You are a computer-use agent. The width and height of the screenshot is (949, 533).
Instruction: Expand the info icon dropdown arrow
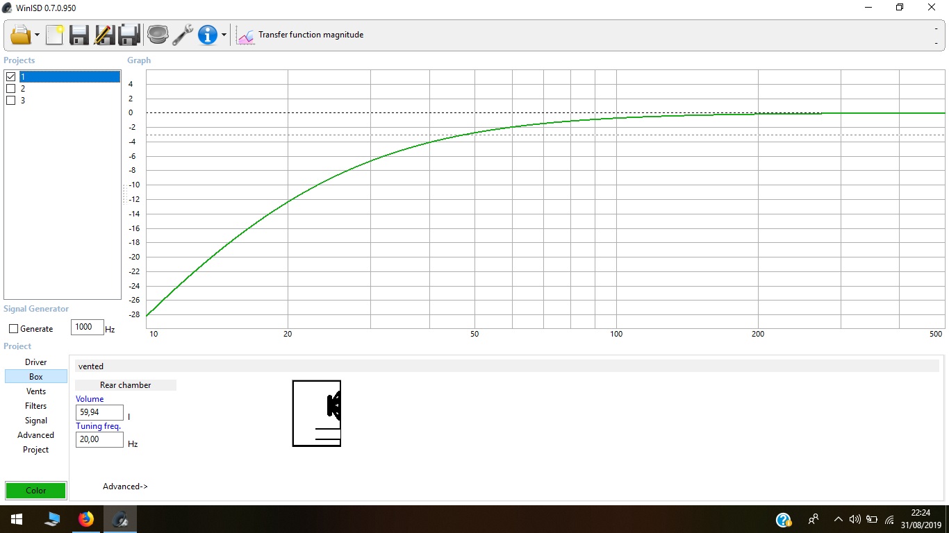(224, 35)
